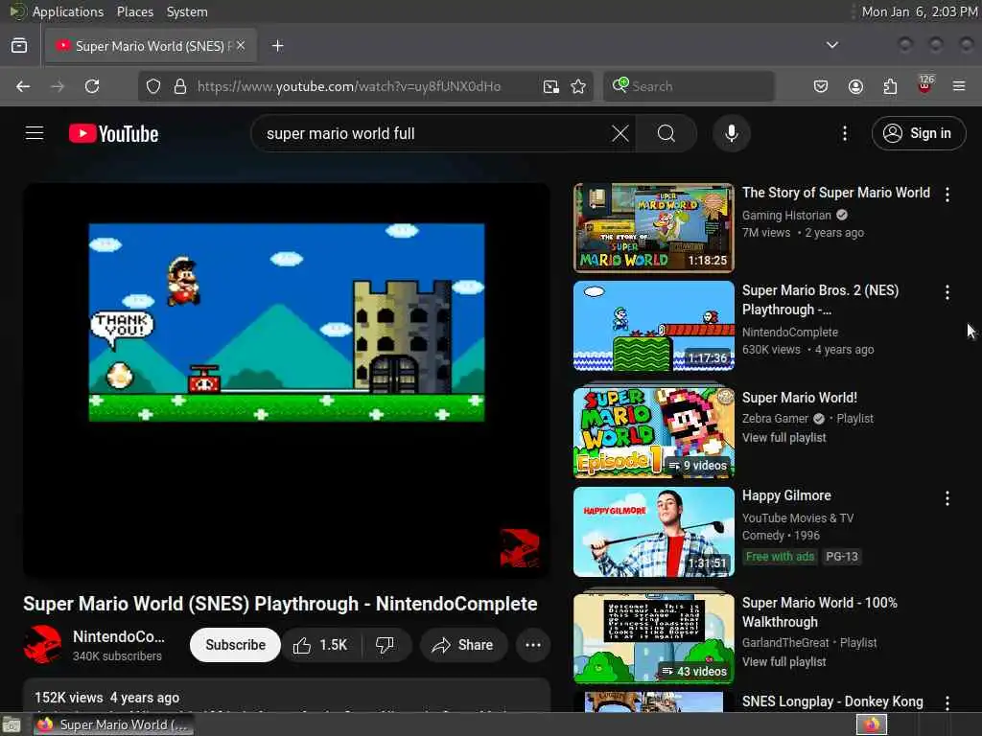Open Super Mario World! Episode 1 playlist thumbnail
The height and width of the screenshot is (736, 982).
pyautogui.click(x=654, y=432)
